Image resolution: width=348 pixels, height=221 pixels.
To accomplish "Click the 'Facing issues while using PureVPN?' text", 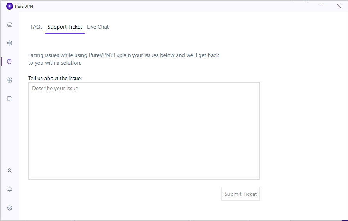I will coord(70,55).
